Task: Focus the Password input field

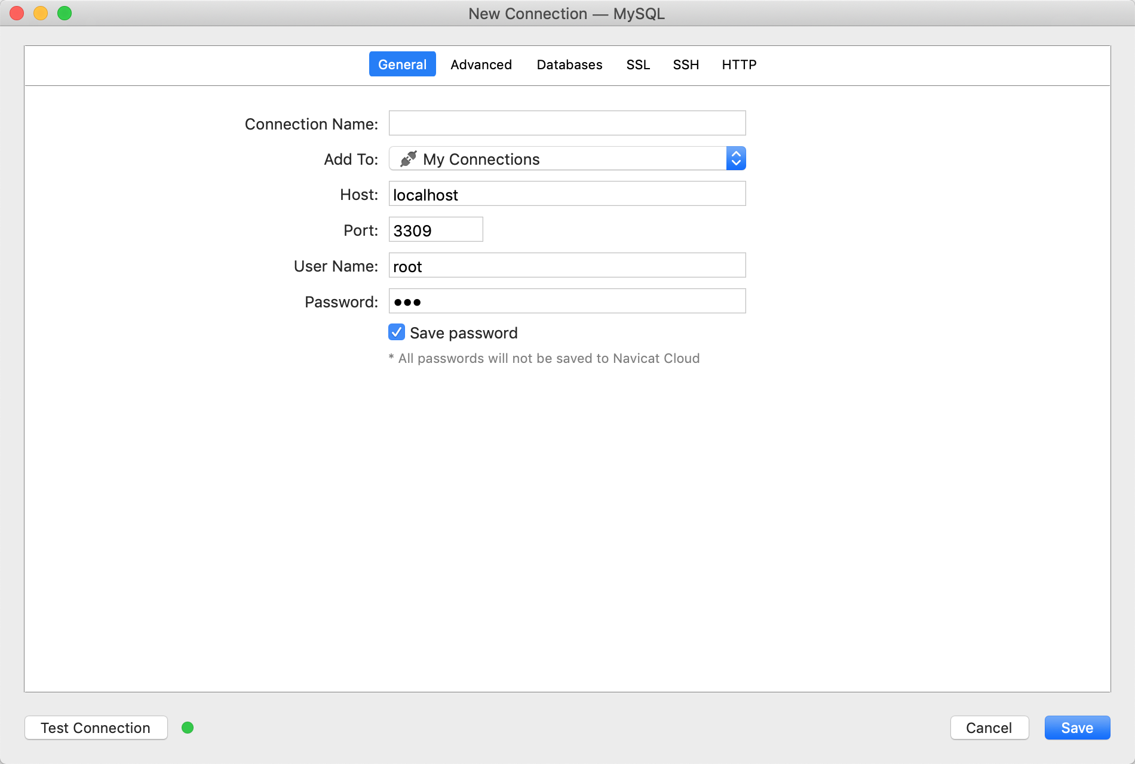Action: 567,301
